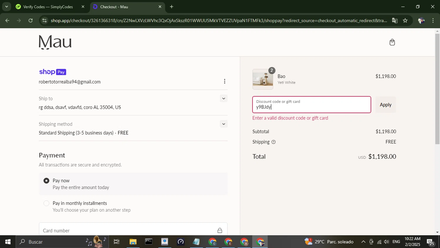Open the translate page icon
Screen dimensions: 440x248
coord(395,20)
